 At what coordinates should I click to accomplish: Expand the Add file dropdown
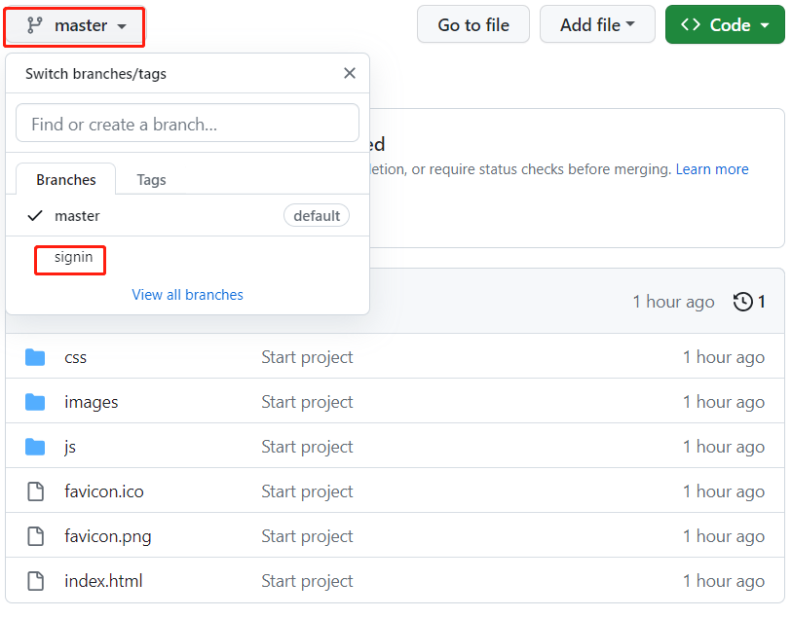tap(597, 24)
